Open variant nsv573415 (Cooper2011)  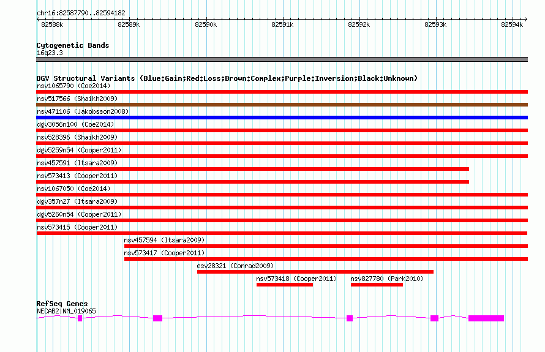77,227
